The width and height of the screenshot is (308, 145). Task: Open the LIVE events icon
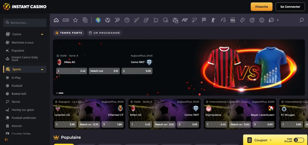pos(66,20)
